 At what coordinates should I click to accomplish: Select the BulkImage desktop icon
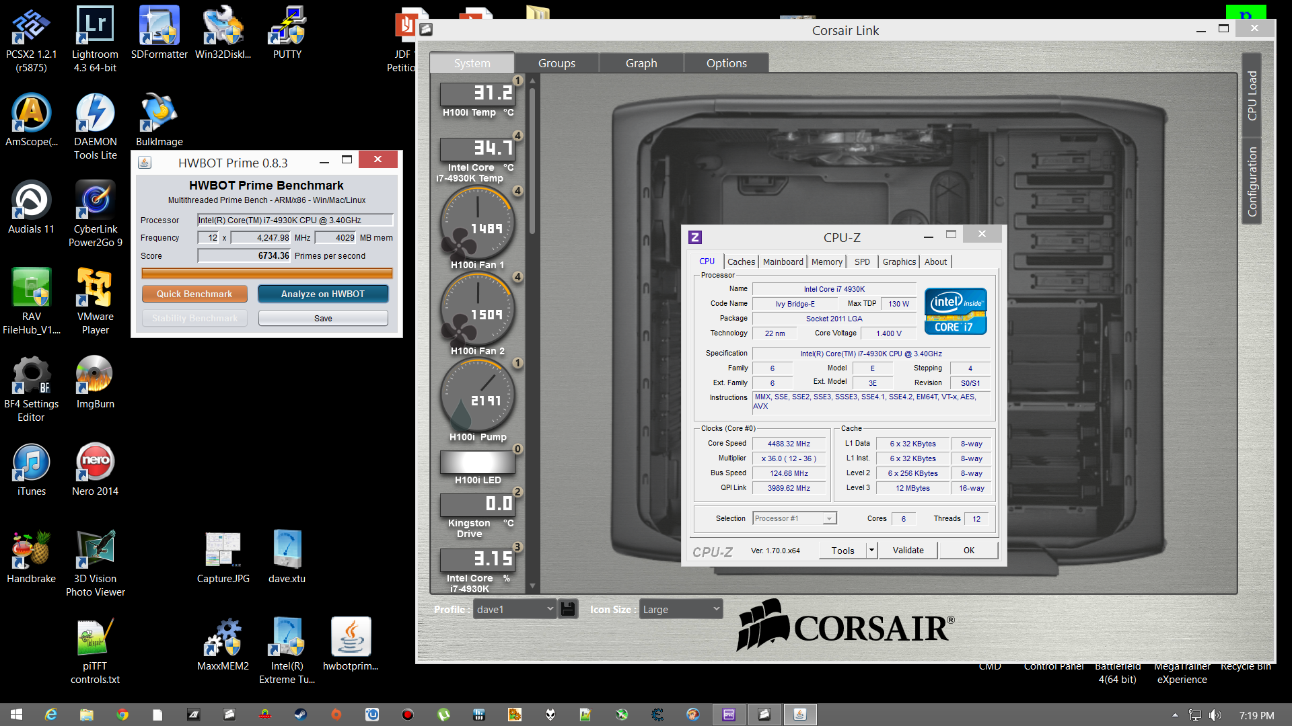[159, 121]
